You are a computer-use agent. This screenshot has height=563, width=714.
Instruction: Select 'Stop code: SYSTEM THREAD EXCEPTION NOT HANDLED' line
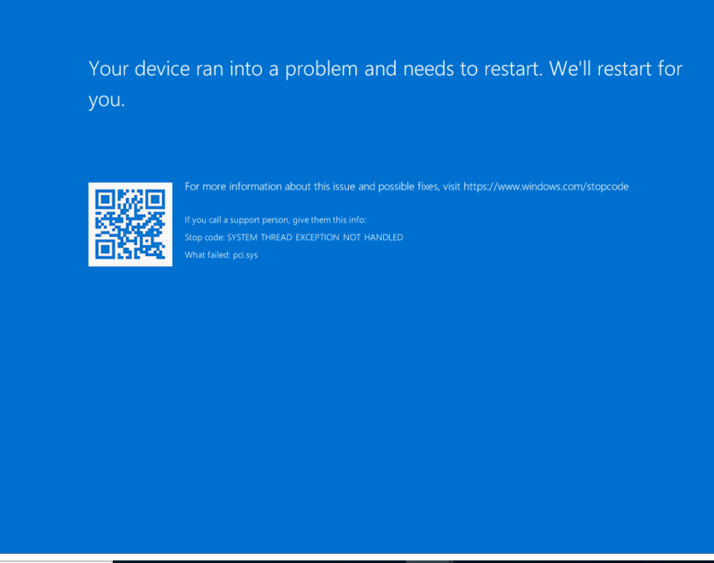tap(294, 237)
